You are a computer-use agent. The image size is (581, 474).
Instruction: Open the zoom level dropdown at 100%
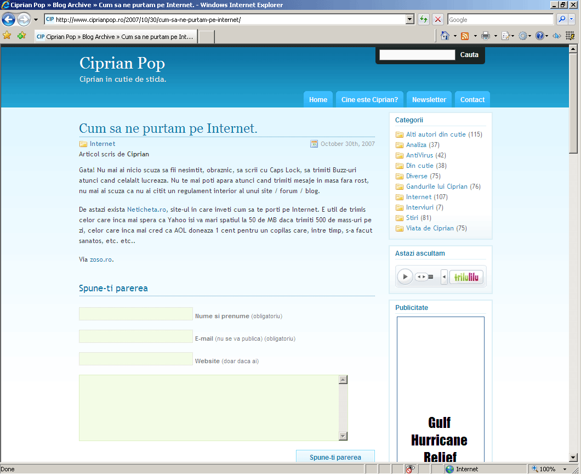coord(565,469)
